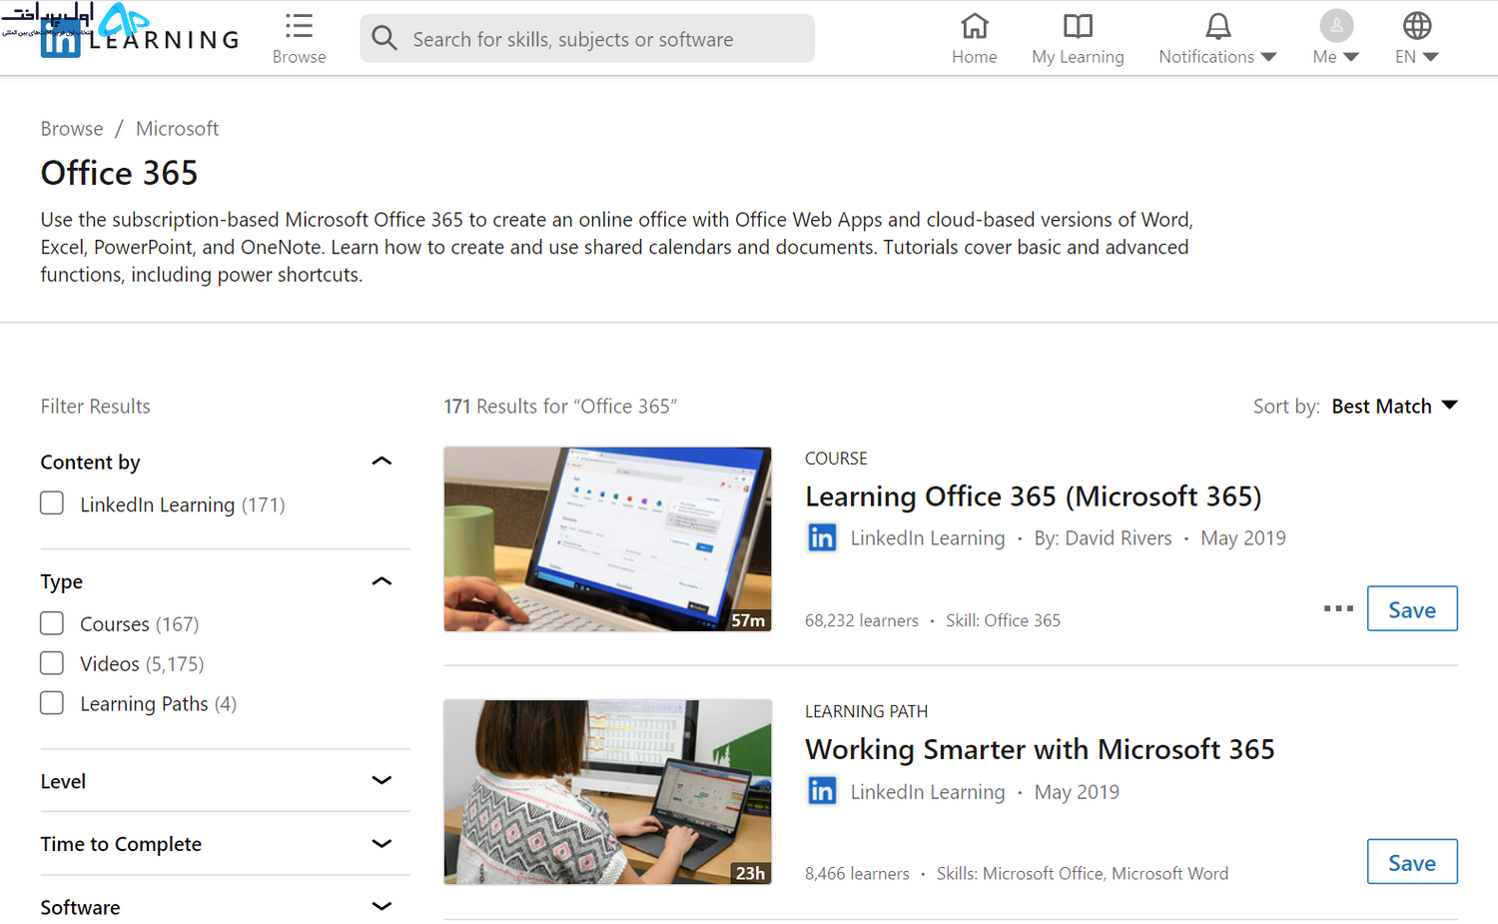Screen dimensions: 1498x924
Task: Click the 68,232 learners text
Action: click(862, 620)
